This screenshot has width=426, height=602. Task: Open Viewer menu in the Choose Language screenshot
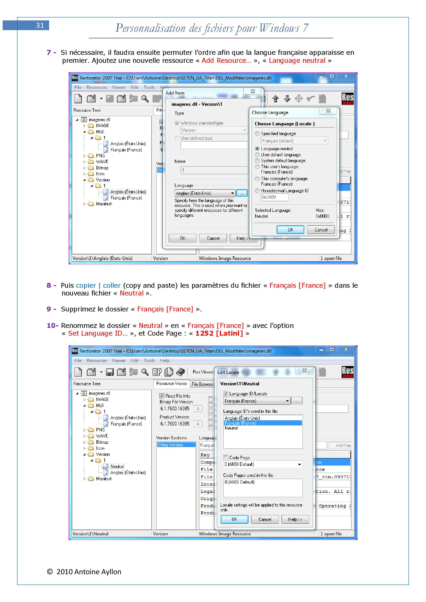point(119,88)
